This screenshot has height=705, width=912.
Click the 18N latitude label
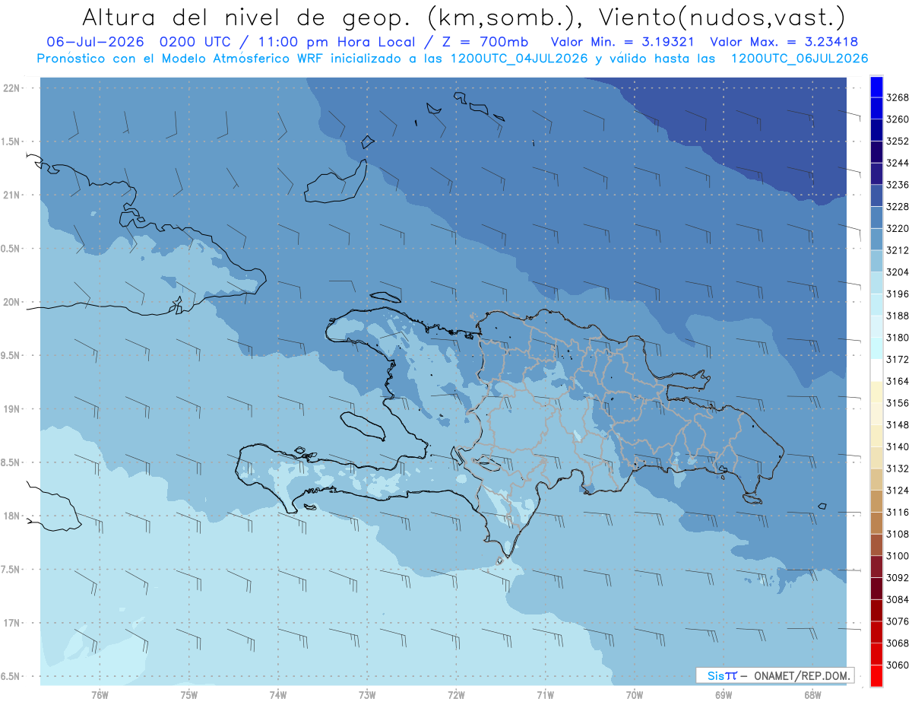click(11, 516)
